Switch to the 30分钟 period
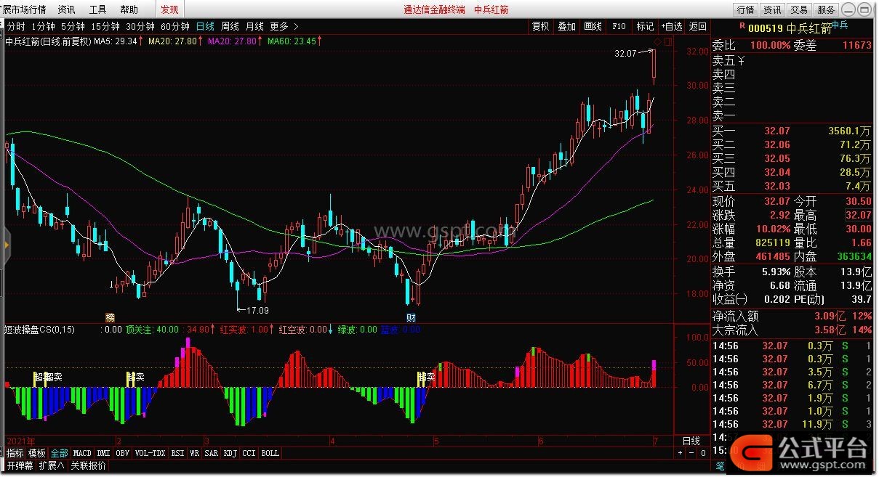Image resolution: width=879 pixels, height=477 pixels. [x=140, y=26]
